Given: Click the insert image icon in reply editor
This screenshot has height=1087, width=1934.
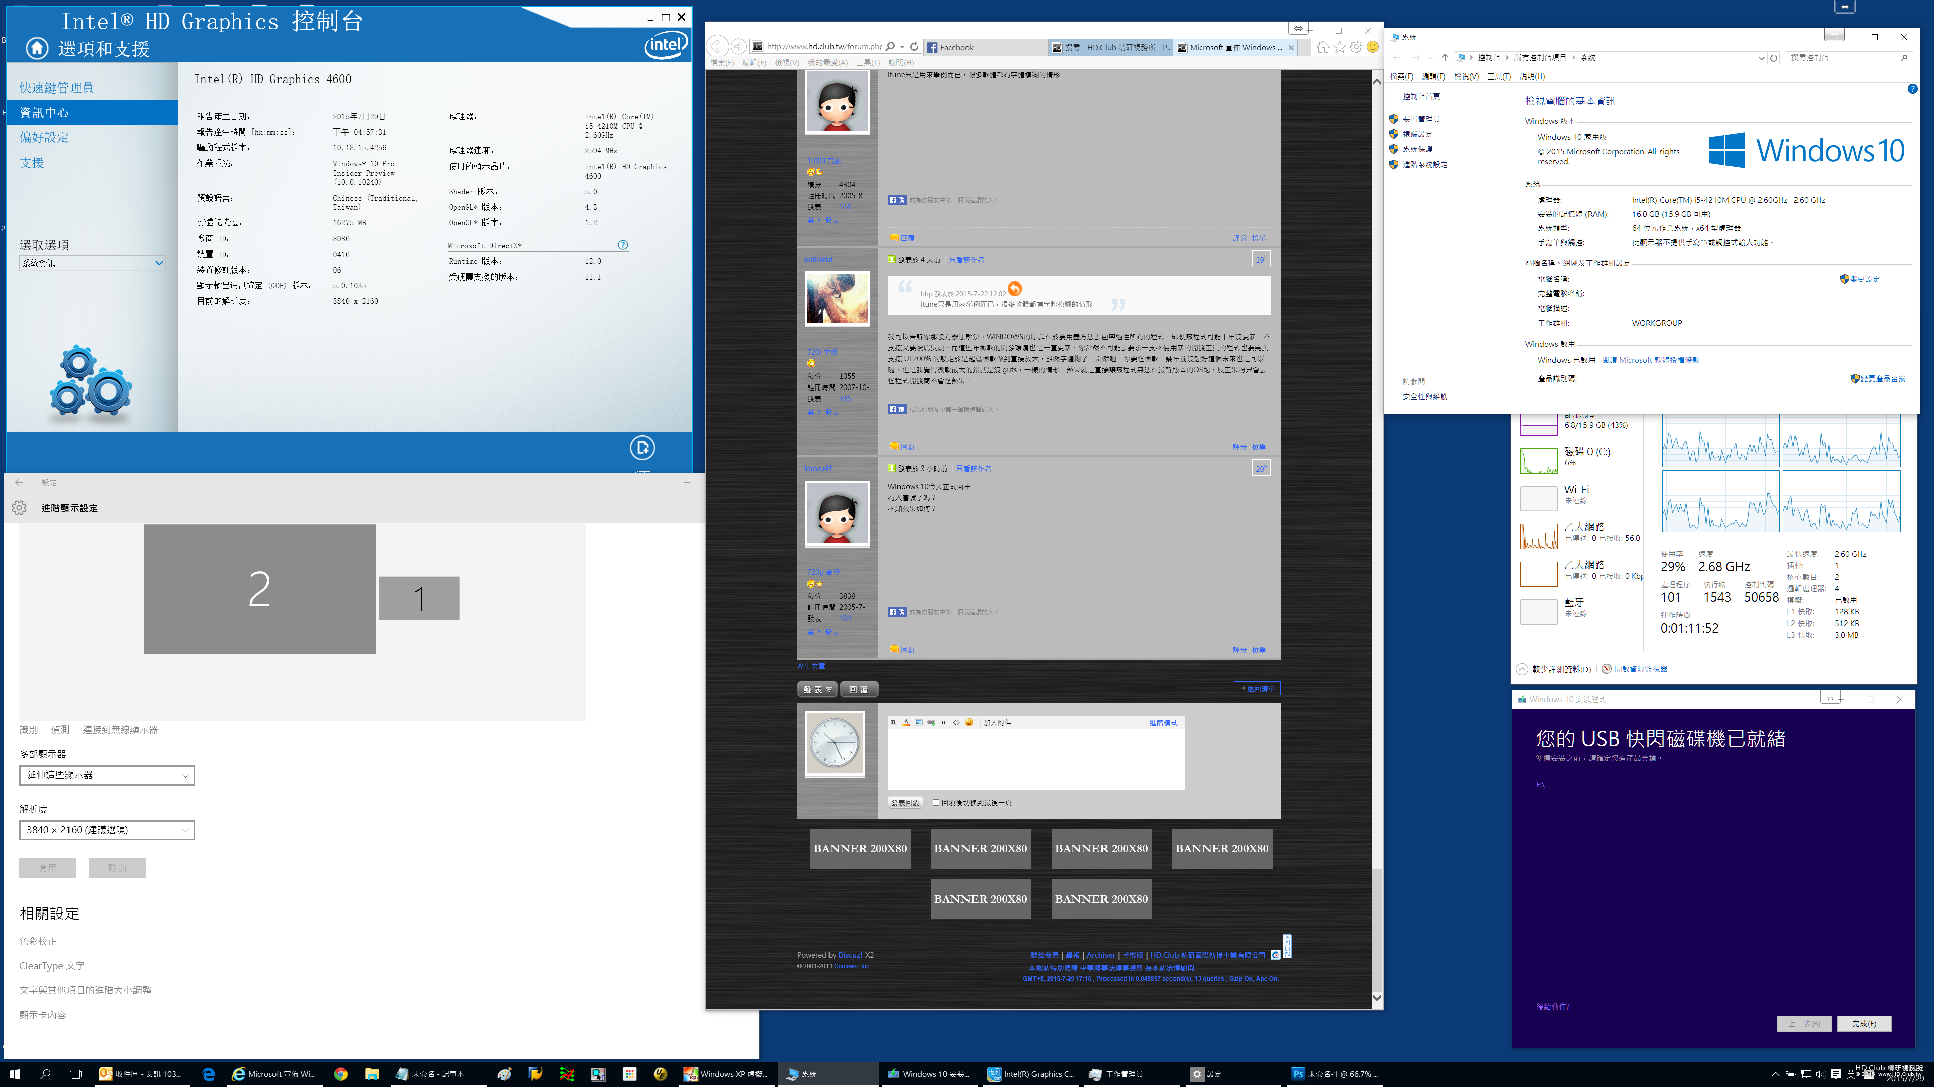Looking at the screenshot, I should click(918, 723).
